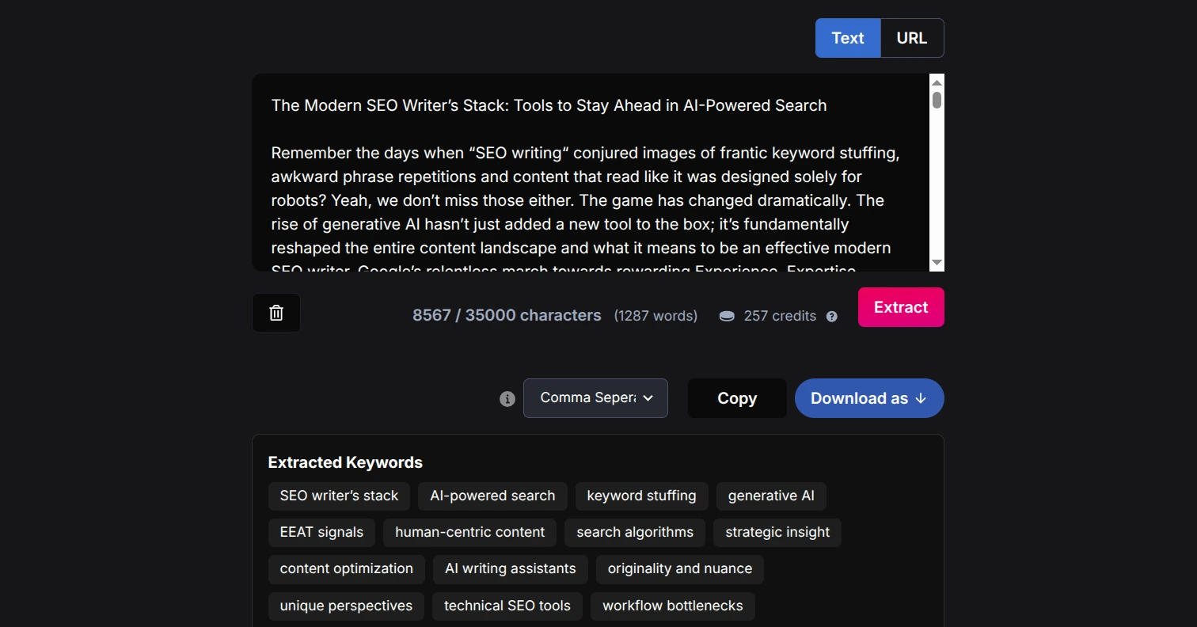
Task: Click the credits coin icon
Action: click(727, 315)
